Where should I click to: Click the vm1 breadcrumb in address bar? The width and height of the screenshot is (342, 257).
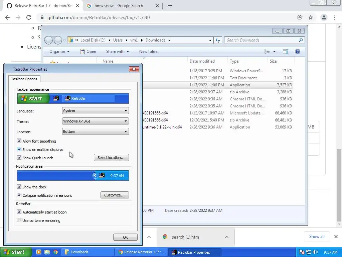coord(134,40)
